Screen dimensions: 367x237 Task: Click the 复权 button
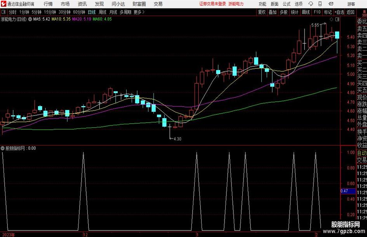(262, 12)
